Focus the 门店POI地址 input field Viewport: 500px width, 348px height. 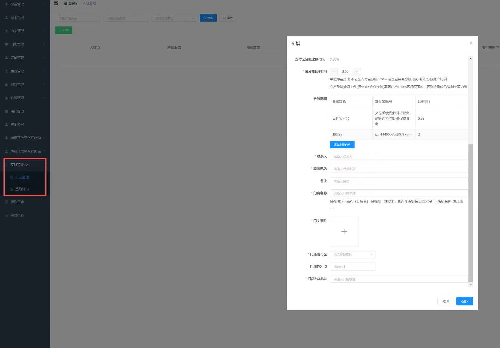(x=399, y=279)
